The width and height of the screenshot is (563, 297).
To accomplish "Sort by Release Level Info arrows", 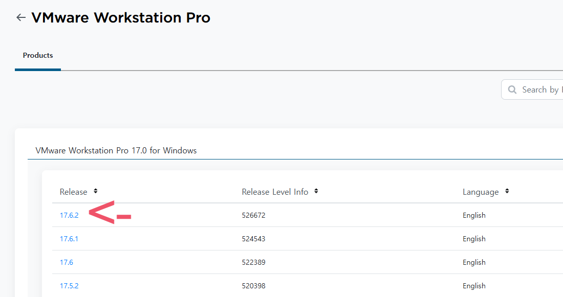I will (316, 191).
